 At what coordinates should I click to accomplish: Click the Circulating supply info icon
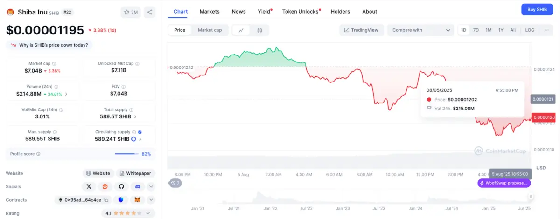click(x=134, y=132)
